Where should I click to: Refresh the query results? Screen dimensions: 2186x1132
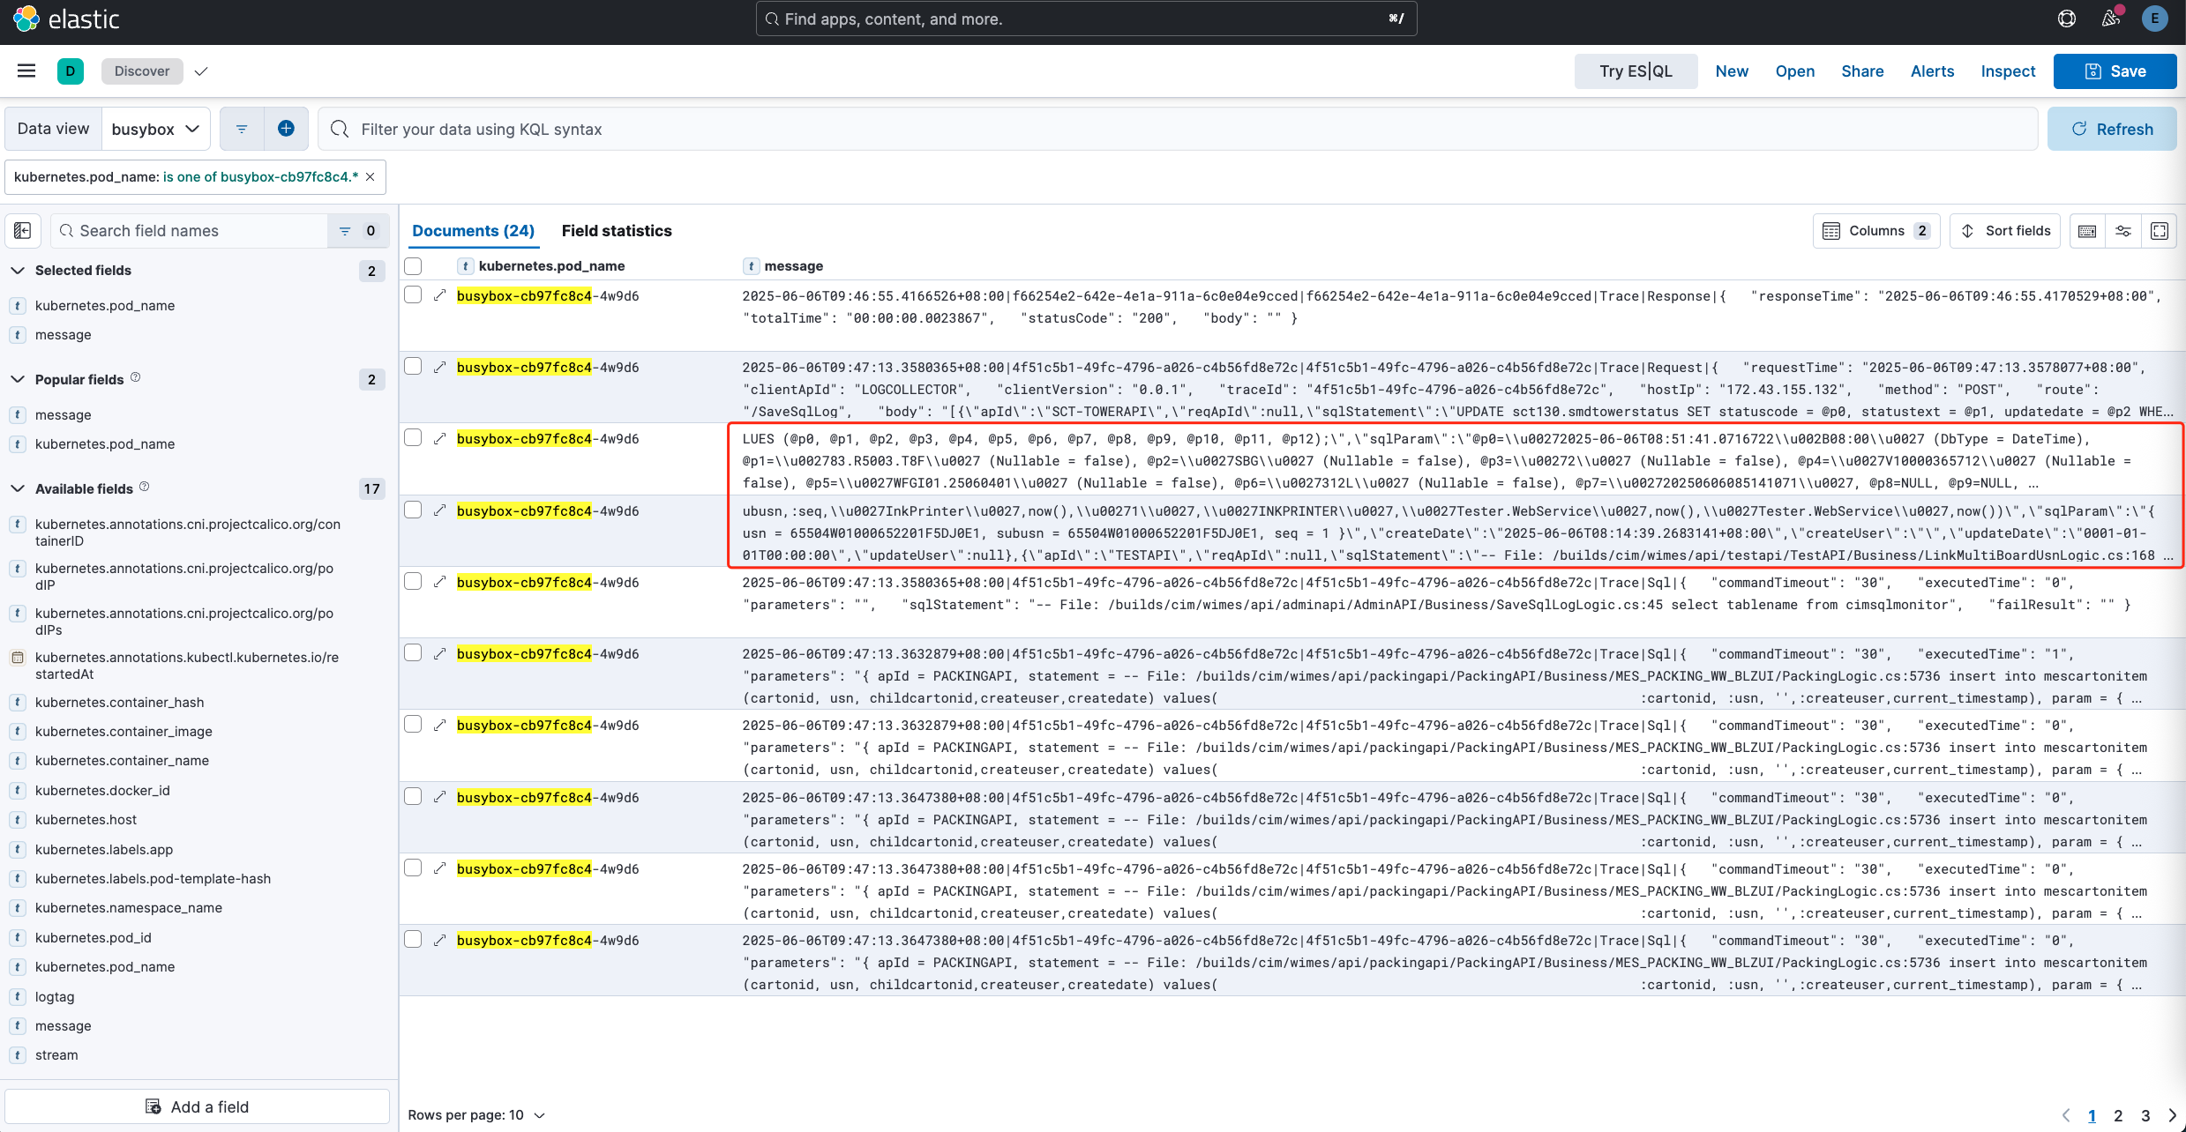click(x=2112, y=128)
